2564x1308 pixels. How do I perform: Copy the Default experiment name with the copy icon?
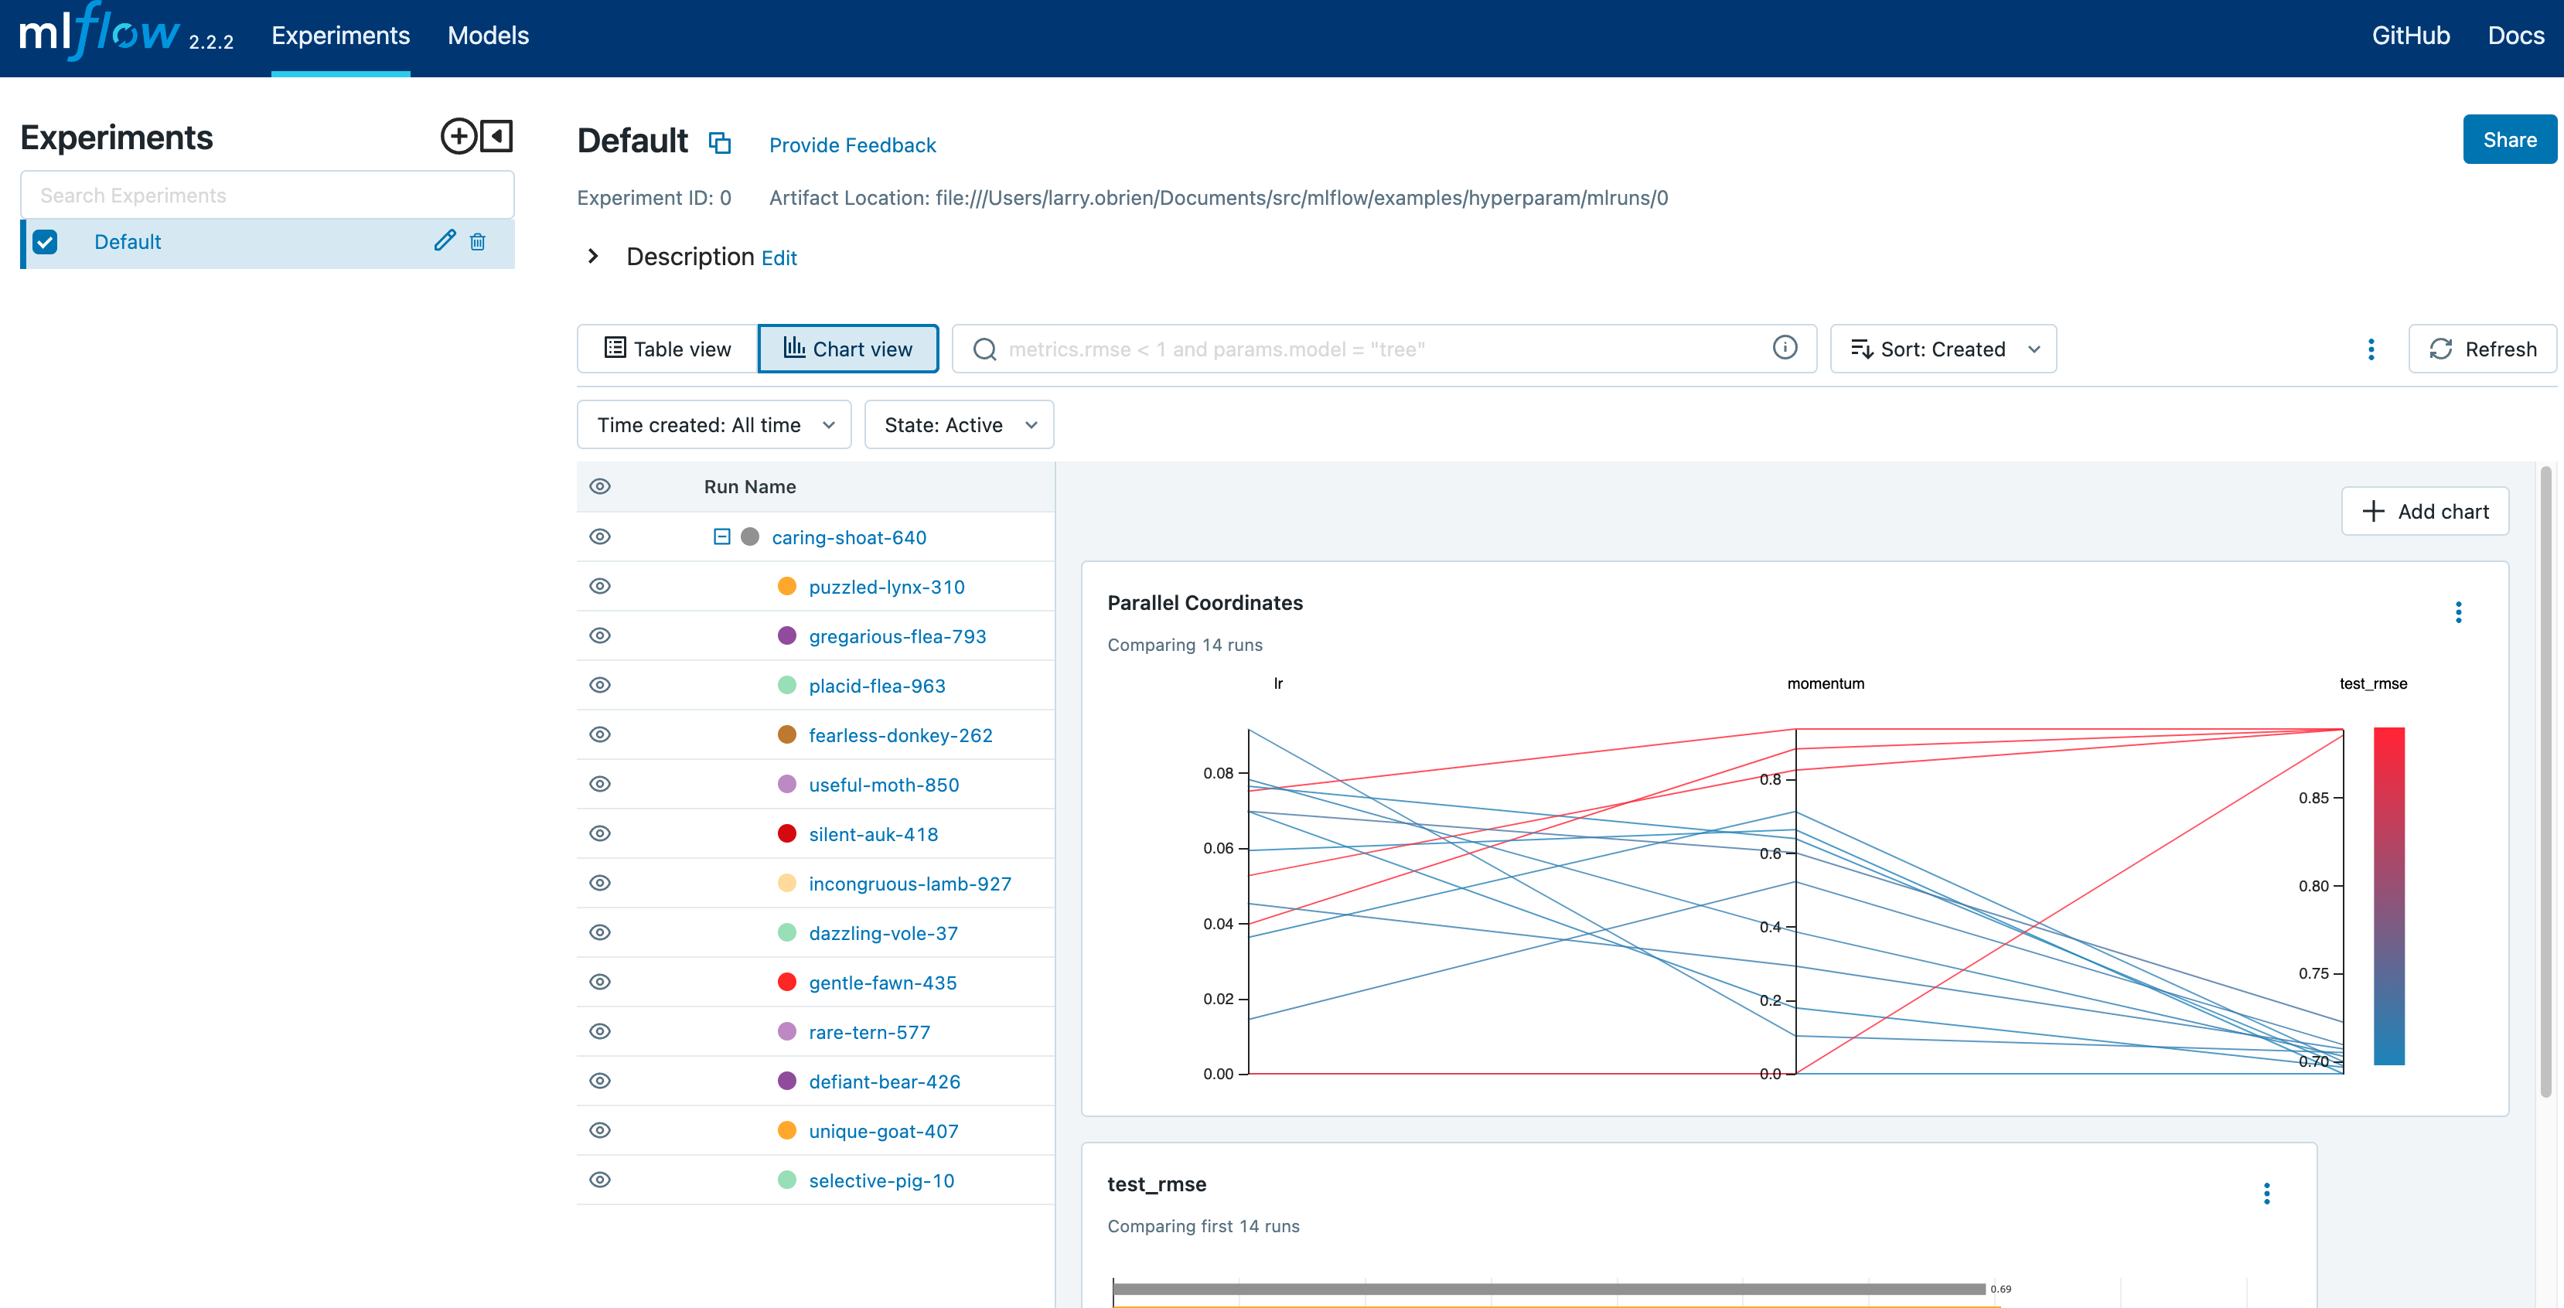(720, 143)
